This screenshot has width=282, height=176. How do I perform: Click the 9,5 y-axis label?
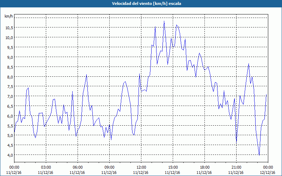[x=10, y=47]
